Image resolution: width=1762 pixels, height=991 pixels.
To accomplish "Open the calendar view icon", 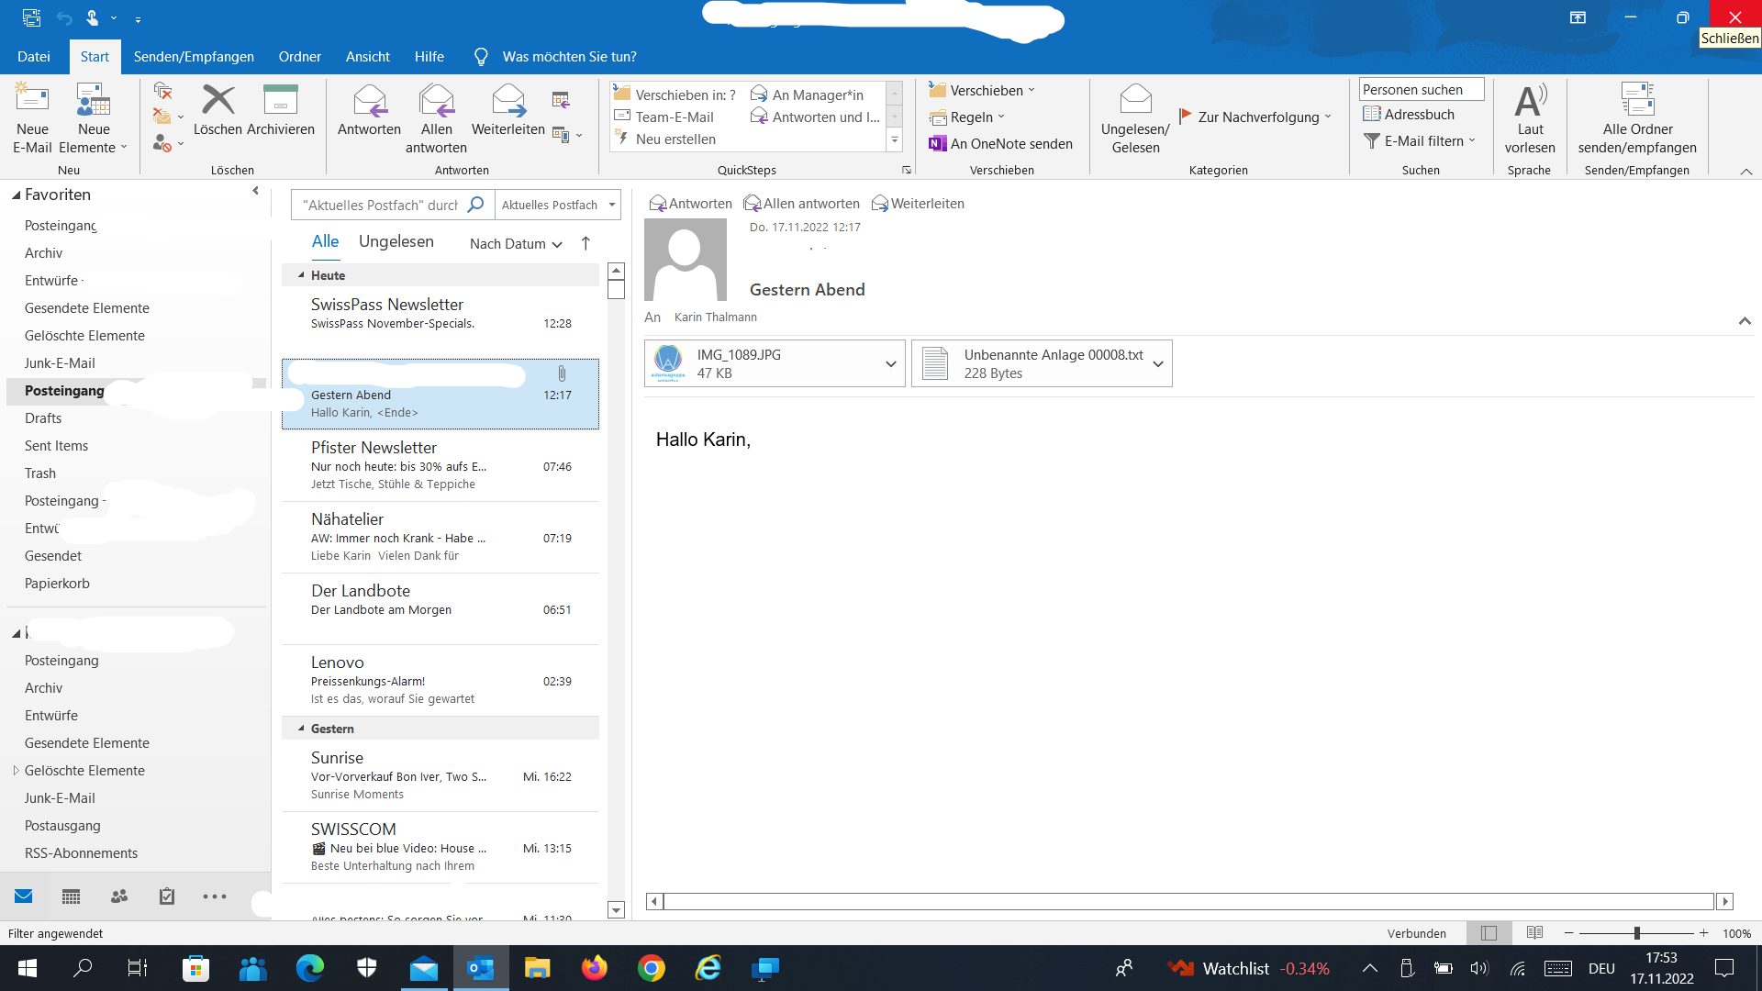I will (71, 896).
